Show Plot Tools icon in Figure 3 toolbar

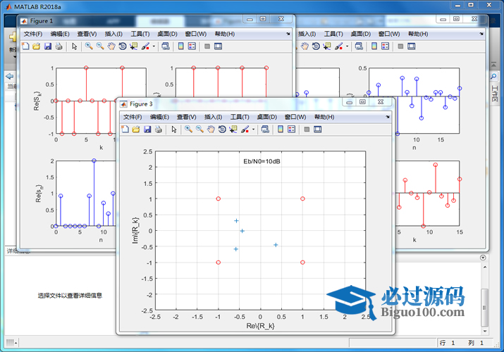click(318, 130)
